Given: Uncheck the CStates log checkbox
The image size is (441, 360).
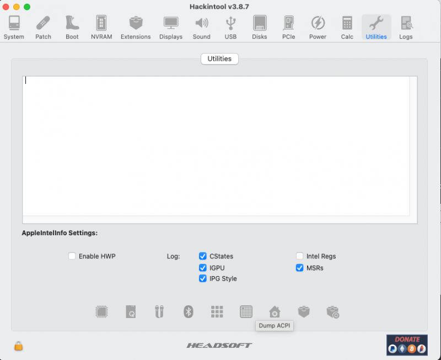Looking at the screenshot, I should 202,256.
